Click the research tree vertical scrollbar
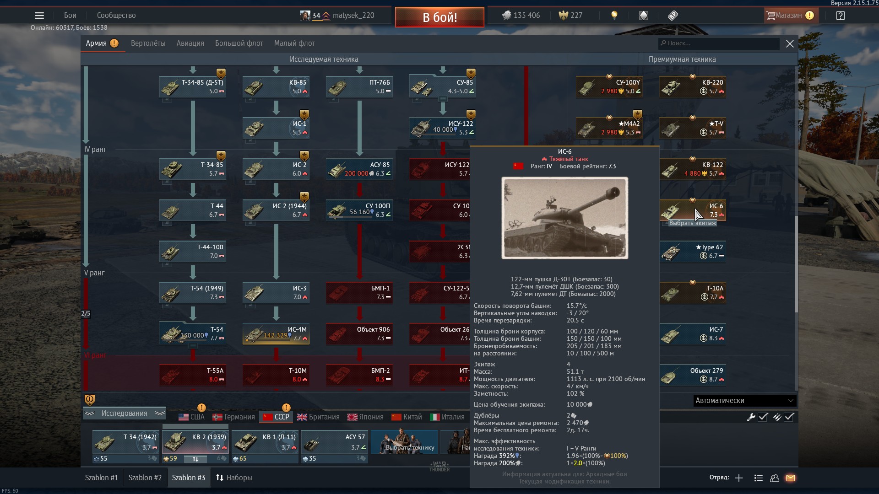The height and width of the screenshot is (494, 879). tap(796, 264)
